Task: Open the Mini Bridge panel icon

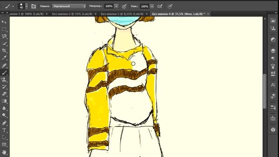Action: (x=273, y=20)
